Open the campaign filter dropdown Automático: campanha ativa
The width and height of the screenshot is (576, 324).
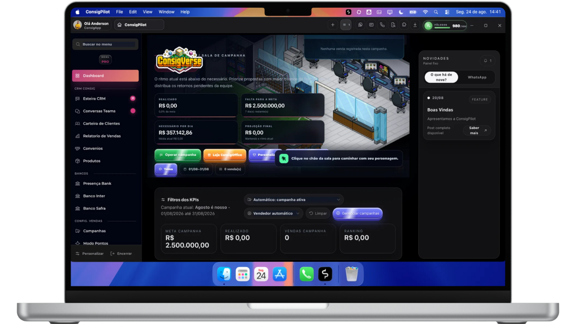tap(294, 200)
